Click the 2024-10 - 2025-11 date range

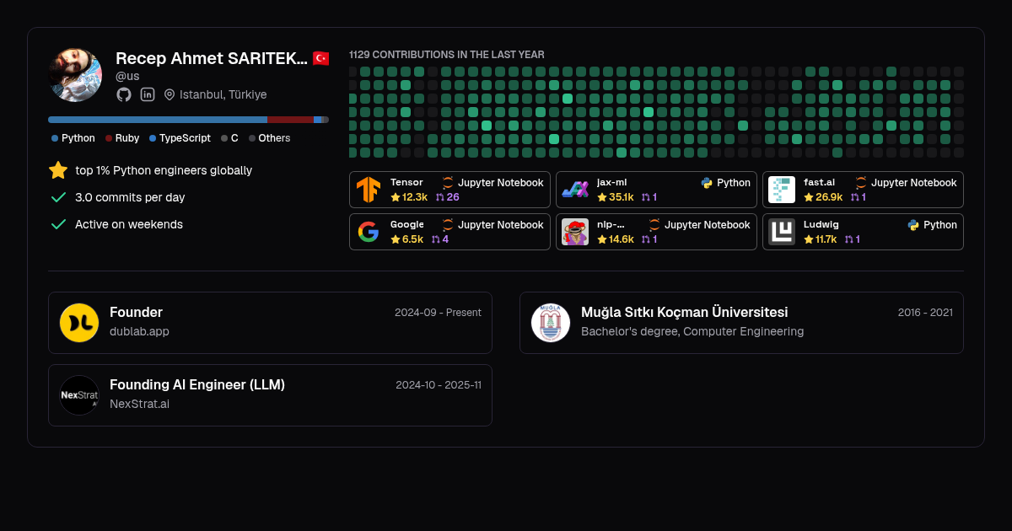point(439,385)
